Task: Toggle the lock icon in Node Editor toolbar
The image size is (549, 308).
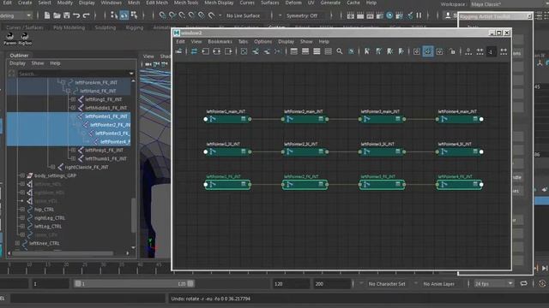Action: (453, 51)
